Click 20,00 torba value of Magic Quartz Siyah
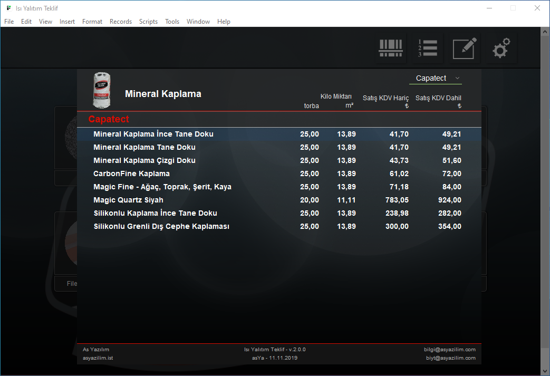This screenshot has width=550, height=376. click(x=310, y=200)
